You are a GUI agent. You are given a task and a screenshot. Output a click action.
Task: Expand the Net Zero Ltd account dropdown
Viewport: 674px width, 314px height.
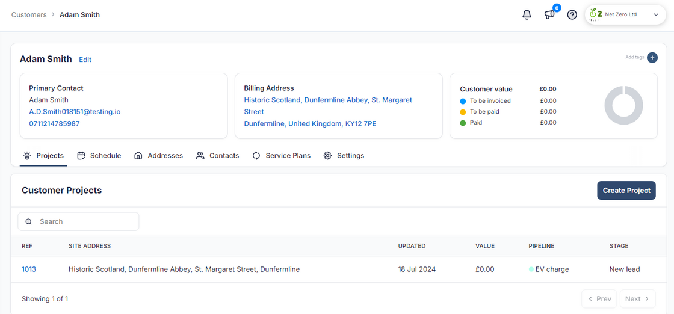[x=655, y=15]
